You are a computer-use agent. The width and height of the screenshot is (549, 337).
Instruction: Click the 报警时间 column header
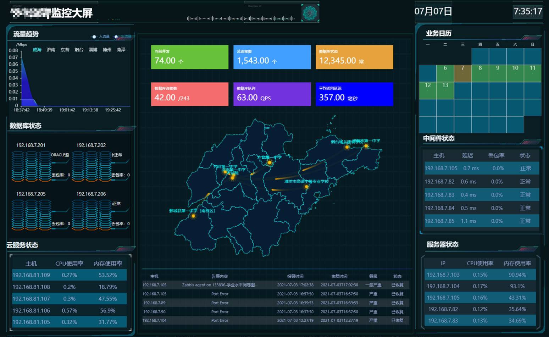(x=295, y=276)
